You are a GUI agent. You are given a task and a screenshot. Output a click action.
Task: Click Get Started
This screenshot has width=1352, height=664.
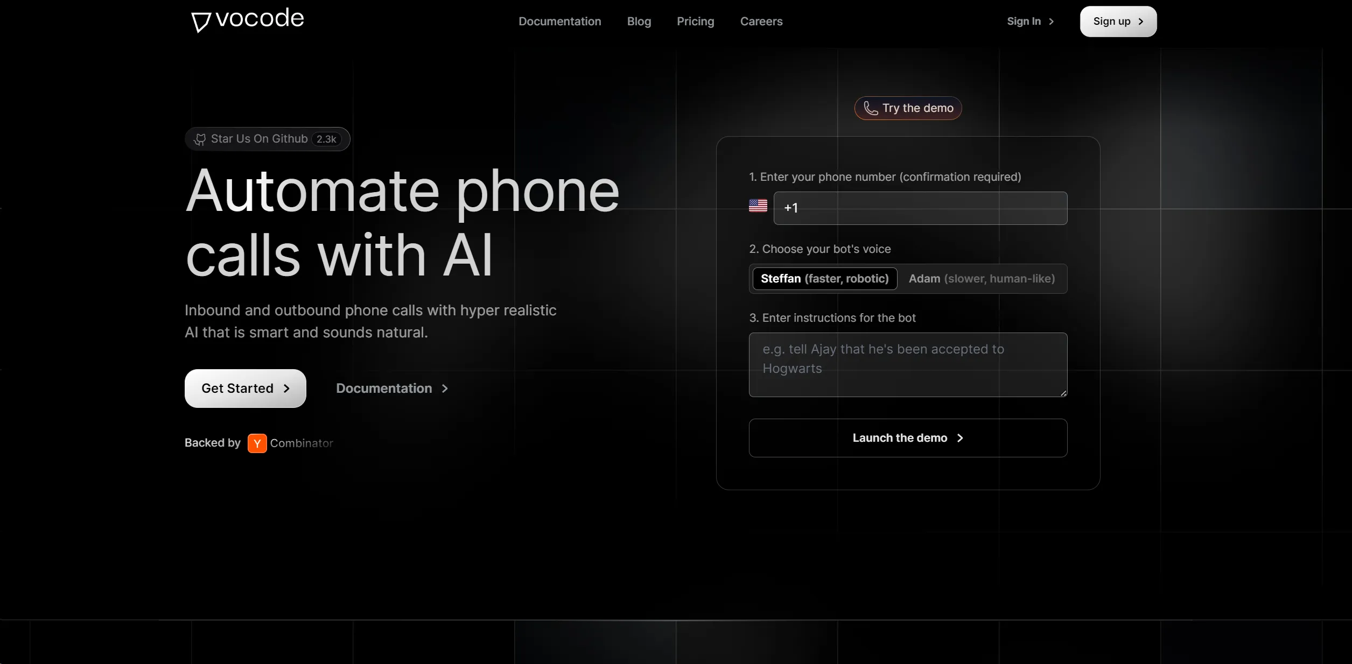pos(244,388)
